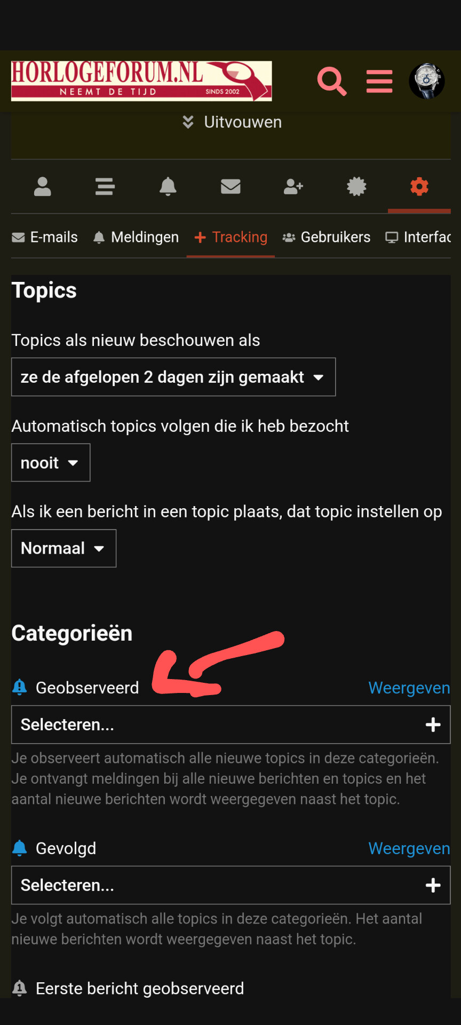Open the watch avatar profile picture
This screenshot has height=1025, width=461.
(x=427, y=81)
